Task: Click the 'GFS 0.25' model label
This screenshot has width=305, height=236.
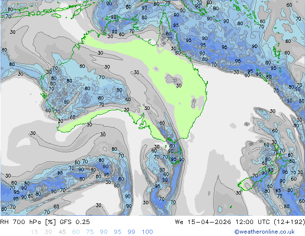Action: point(75,222)
